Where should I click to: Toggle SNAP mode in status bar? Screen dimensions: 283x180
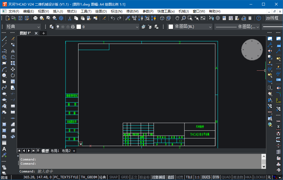[114, 177]
